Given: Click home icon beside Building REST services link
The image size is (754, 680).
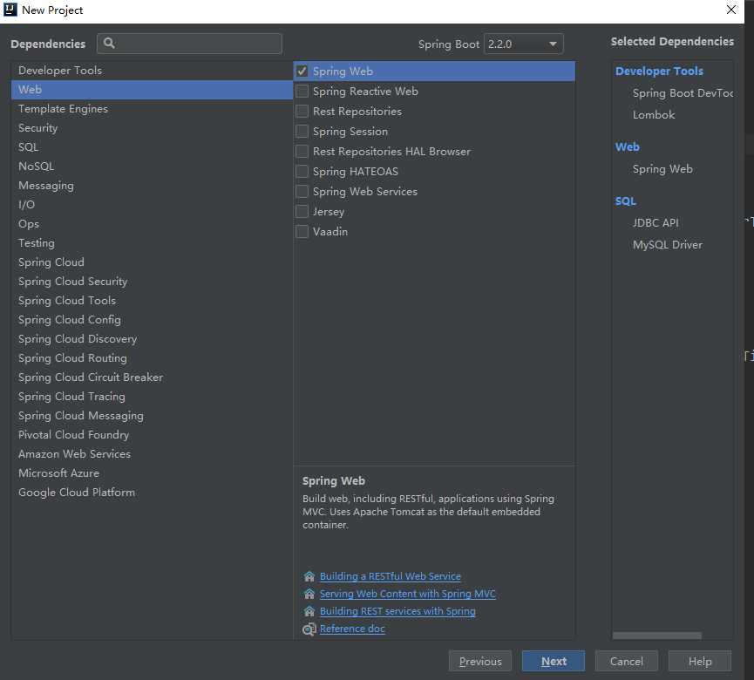Looking at the screenshot, I should click(x=309, y=611).
